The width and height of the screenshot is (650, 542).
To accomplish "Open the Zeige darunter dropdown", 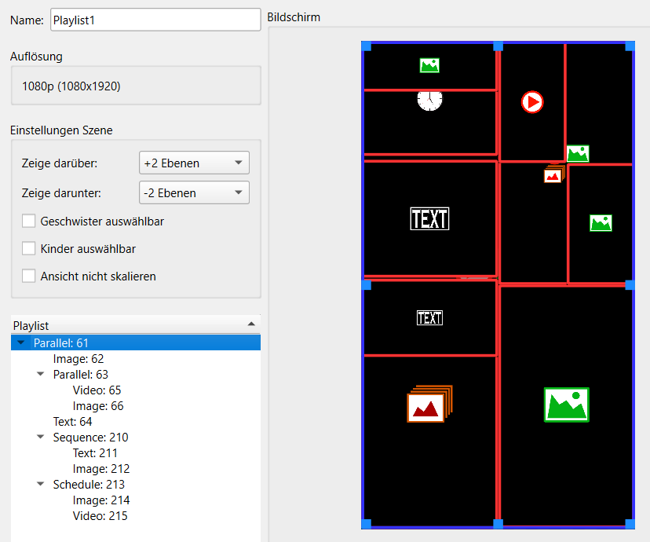I will click(194, 192).
